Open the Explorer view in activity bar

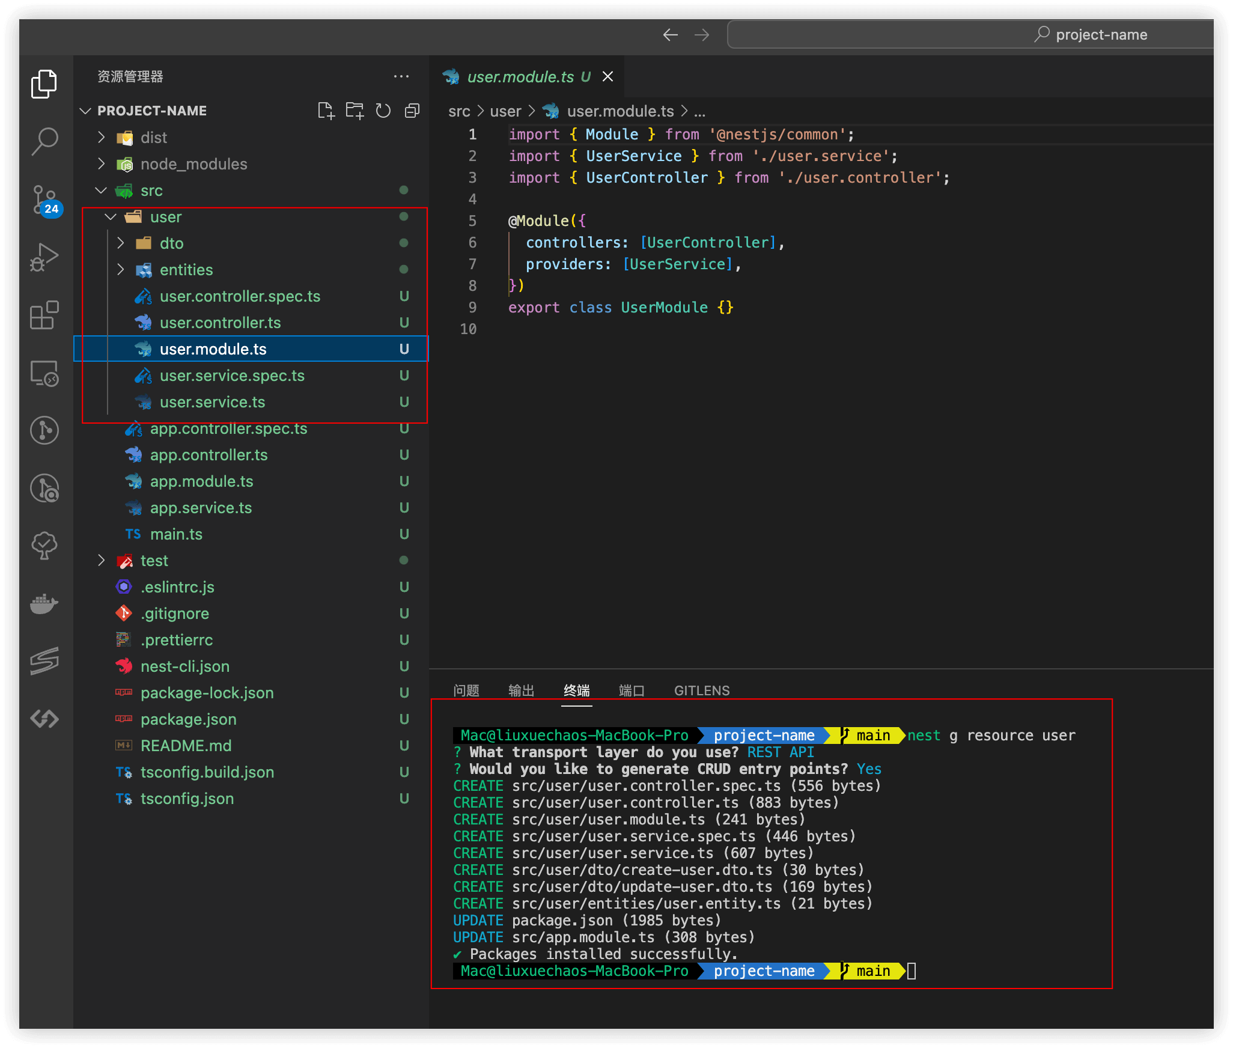pos(44,83)
